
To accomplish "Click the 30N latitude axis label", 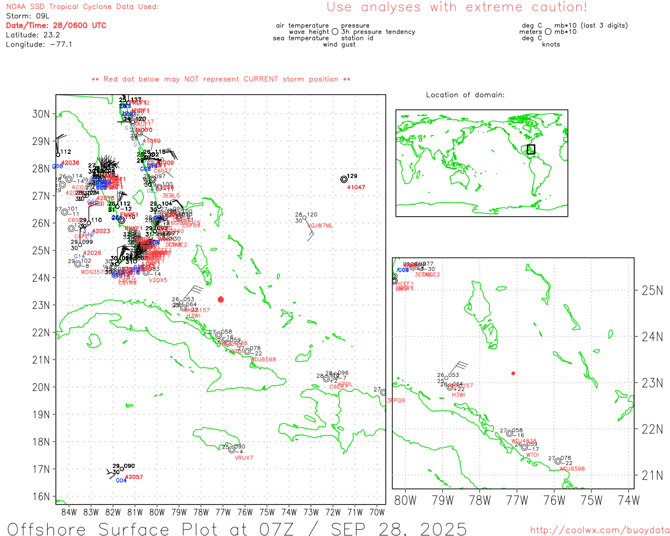I will (x=41, y=114).
